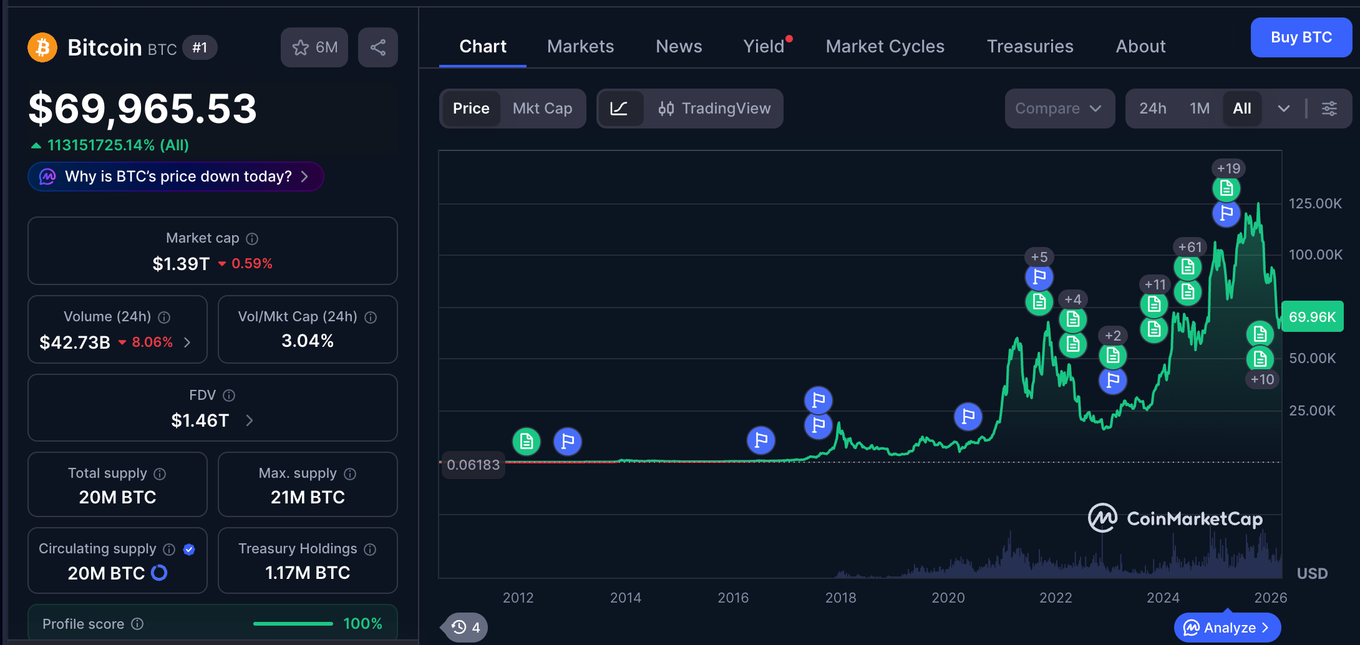The image size is (1360, 645).
Task: Expand more time range options chevron
Action: tap(1283, 109)
